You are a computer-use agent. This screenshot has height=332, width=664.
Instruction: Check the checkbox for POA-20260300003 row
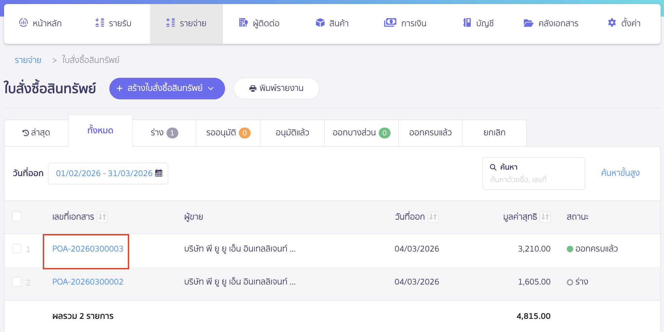(x=17, y=248)
